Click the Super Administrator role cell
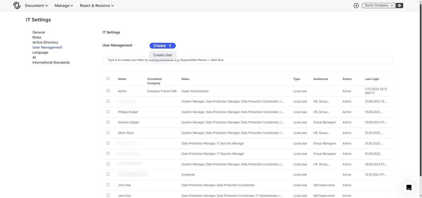 (195, 91)
